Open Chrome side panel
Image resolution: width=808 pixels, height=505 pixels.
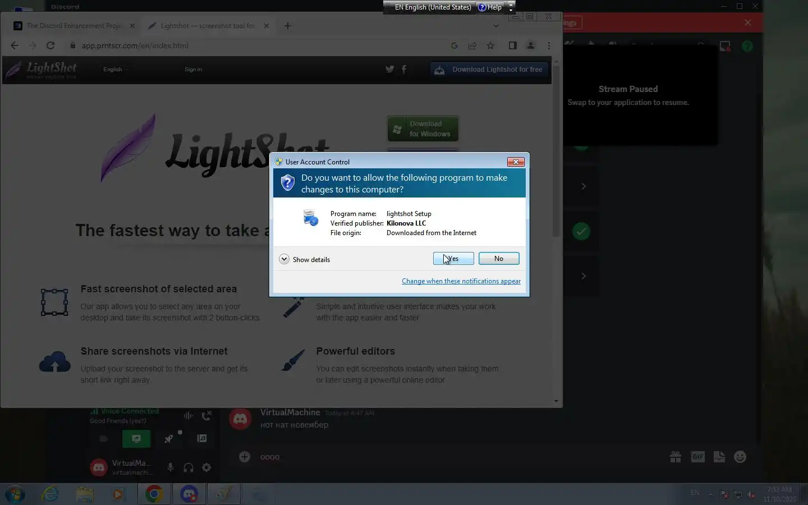tap(513, 45)
